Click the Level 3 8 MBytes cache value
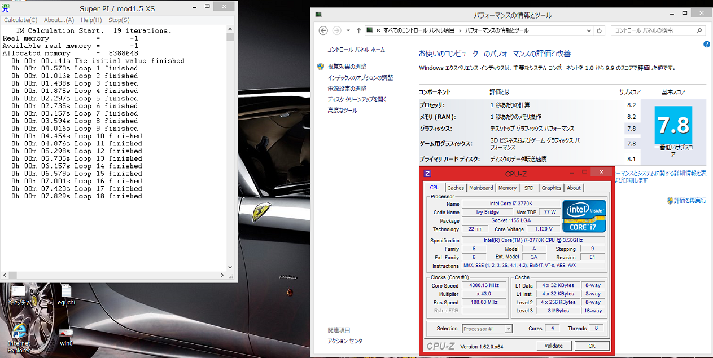Image resolution: width=713 pixels, height=358 pixels. click(559, 311)
